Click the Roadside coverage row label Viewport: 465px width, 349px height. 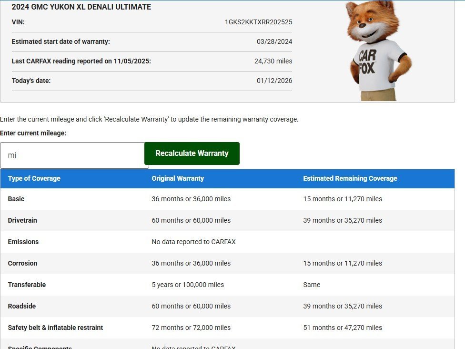pyautogui.click(x=22, y=306)
